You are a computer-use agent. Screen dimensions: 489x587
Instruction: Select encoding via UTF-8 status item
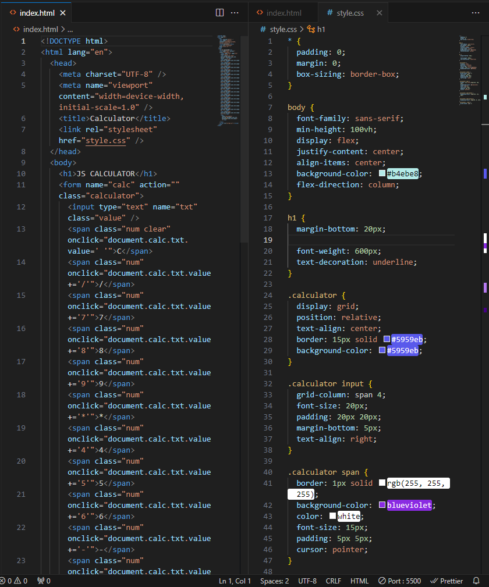[307, 581]
